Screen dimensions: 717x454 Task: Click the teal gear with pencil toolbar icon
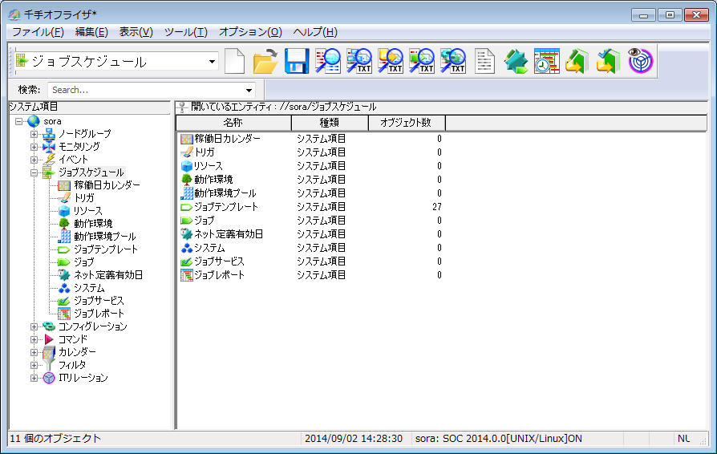coord(516,61)
